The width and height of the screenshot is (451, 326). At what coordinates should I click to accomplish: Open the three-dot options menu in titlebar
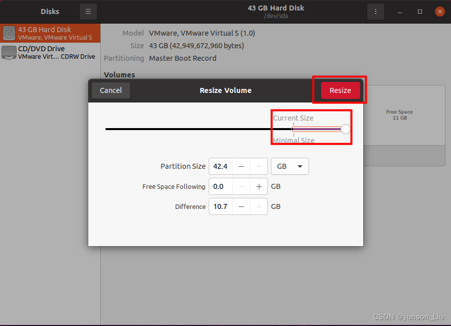pyautogui.click(x=376, y=11)
